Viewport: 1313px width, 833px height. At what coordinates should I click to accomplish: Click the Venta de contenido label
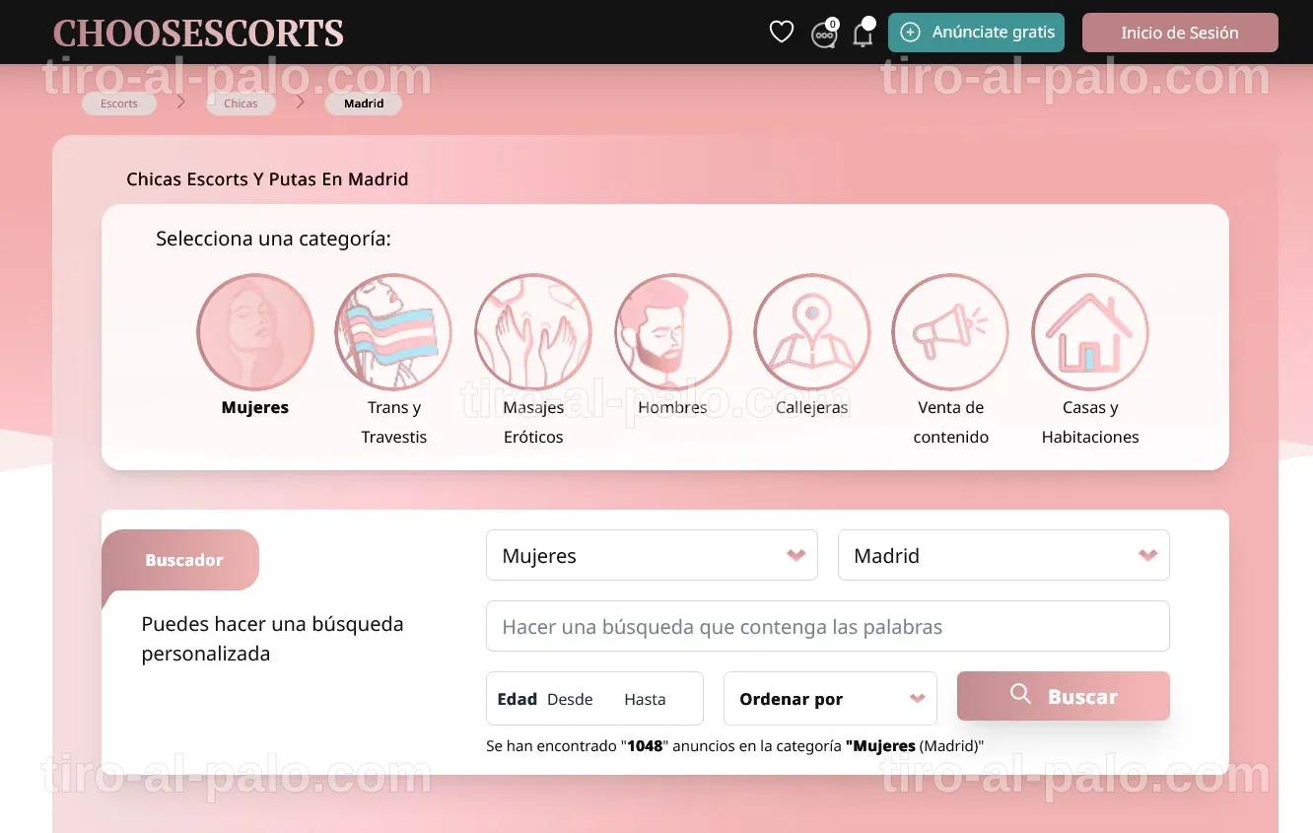click(951, 422)
